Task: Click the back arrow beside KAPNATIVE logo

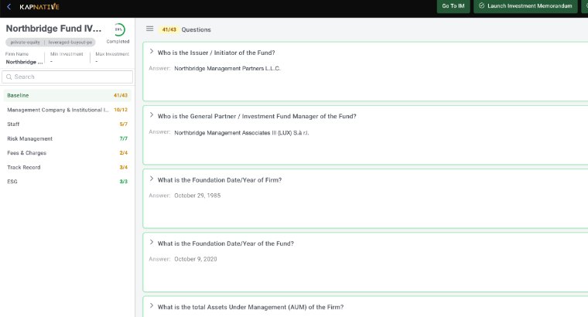Action: [x=9, y=6]
